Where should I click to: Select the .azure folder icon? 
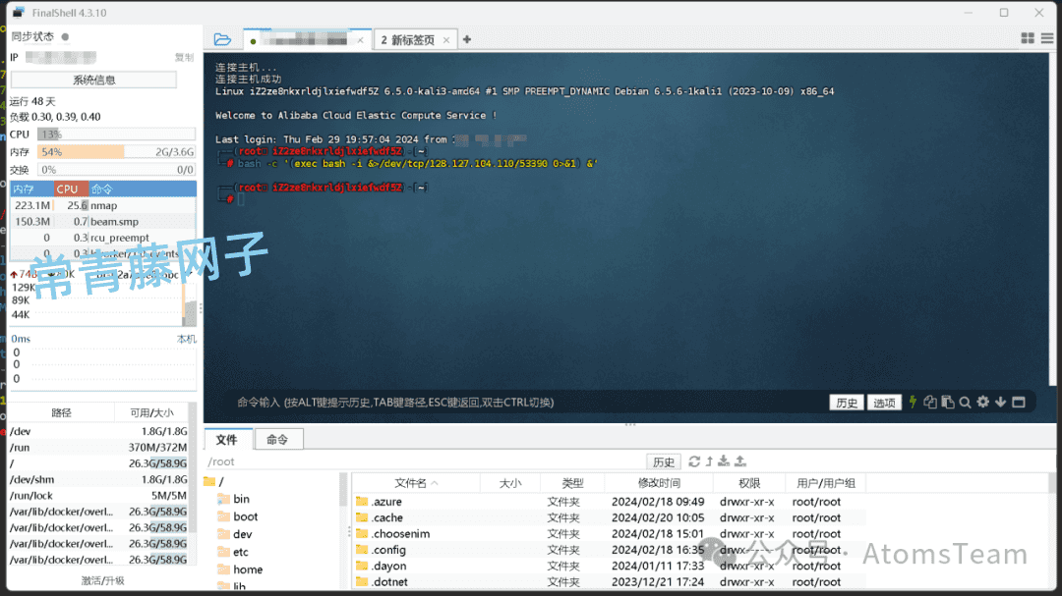point(362,502)
